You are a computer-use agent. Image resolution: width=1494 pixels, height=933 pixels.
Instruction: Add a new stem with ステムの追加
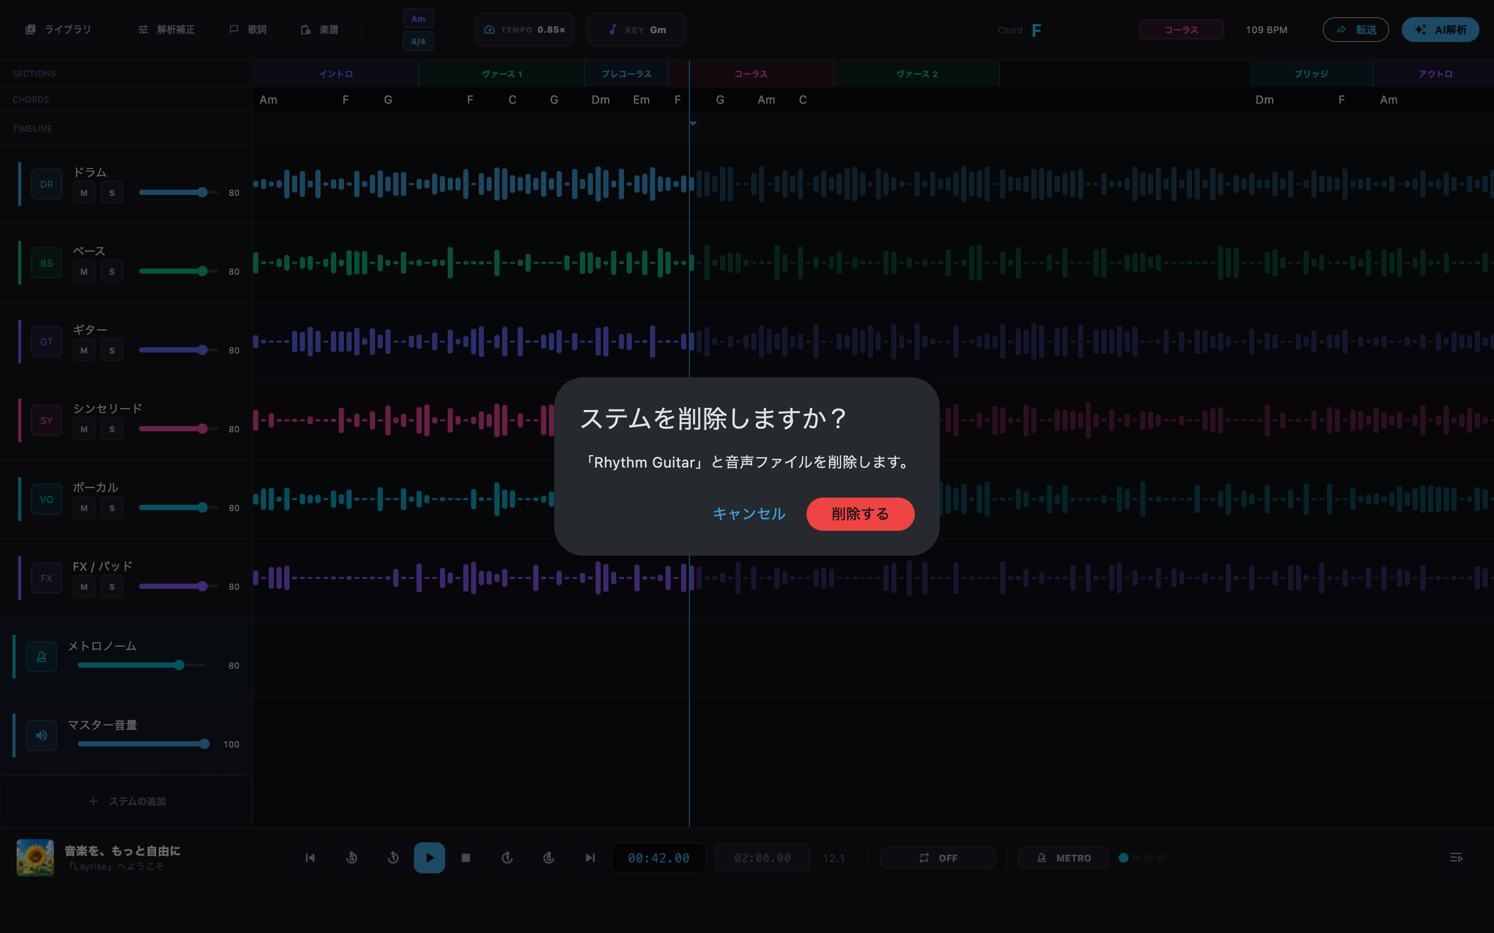(x=127, y=801)
